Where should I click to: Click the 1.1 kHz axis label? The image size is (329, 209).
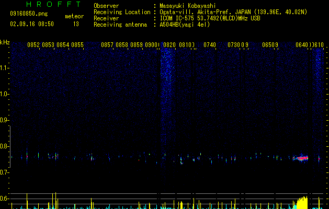[x=4, y=68]
